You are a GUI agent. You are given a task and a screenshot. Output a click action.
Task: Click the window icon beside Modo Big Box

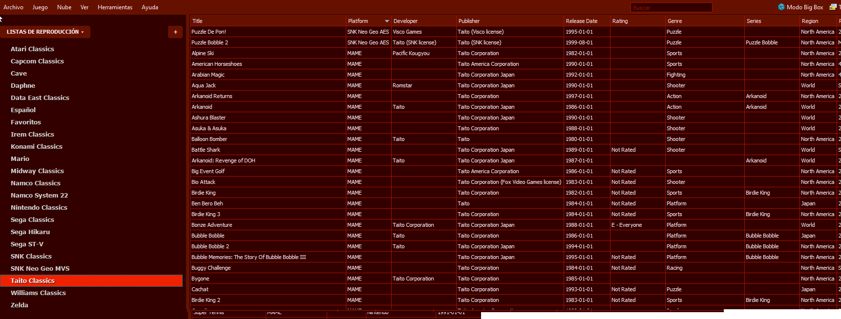(x=833, y=7)
